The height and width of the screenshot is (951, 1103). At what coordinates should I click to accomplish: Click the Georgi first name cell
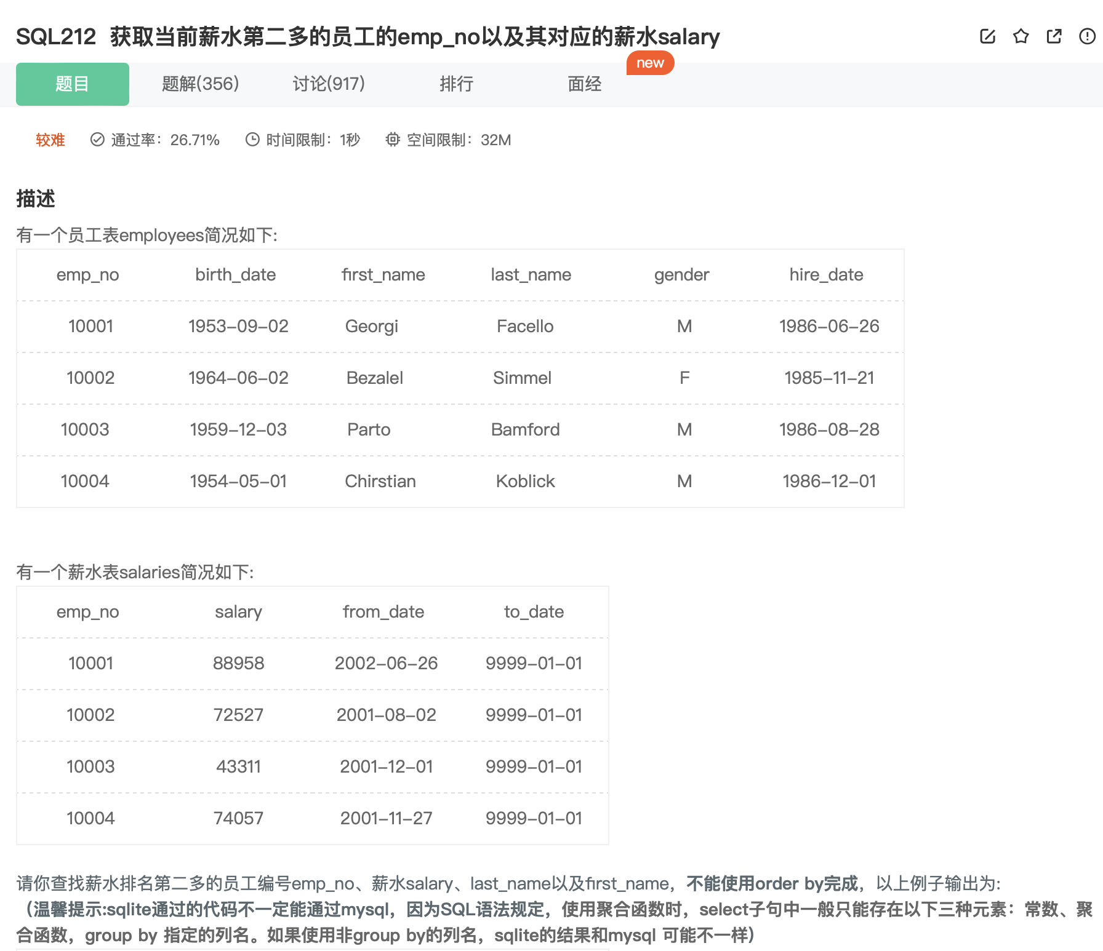coord(371,326)
